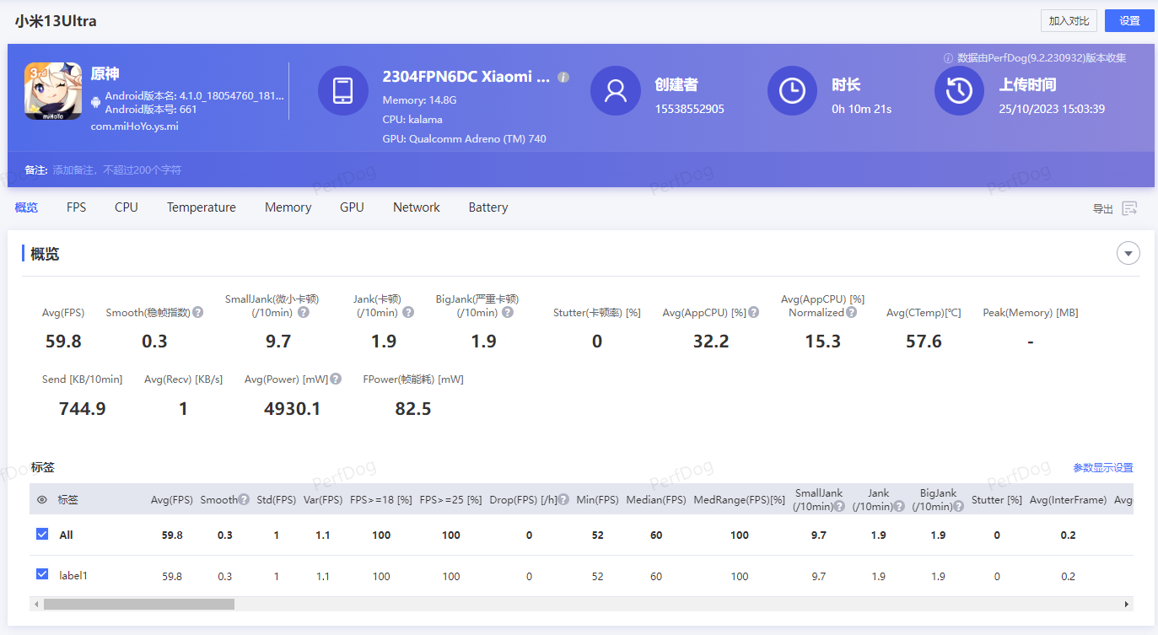Open help icon beside Normalized

[x=852, y=312]
